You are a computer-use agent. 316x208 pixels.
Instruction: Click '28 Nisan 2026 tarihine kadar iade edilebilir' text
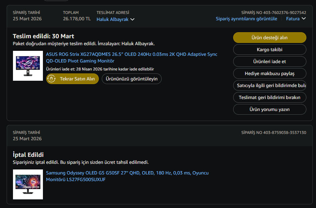[115, 69]
